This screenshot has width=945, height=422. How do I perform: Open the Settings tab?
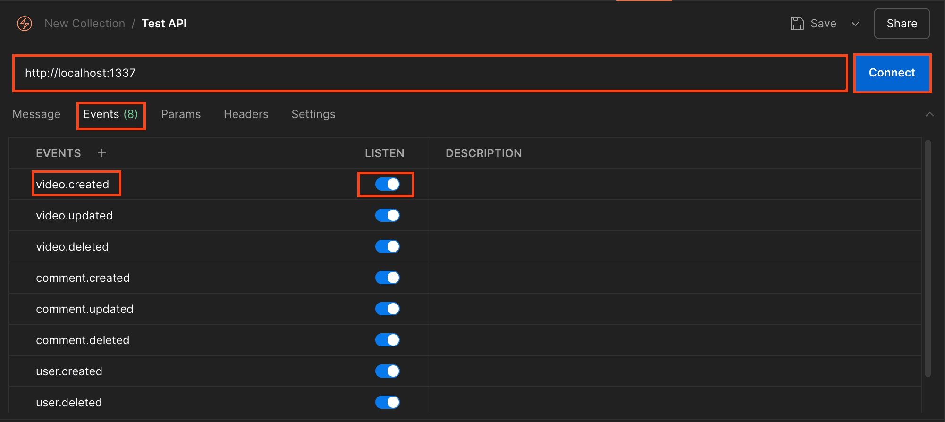click(x=313, y=114)
